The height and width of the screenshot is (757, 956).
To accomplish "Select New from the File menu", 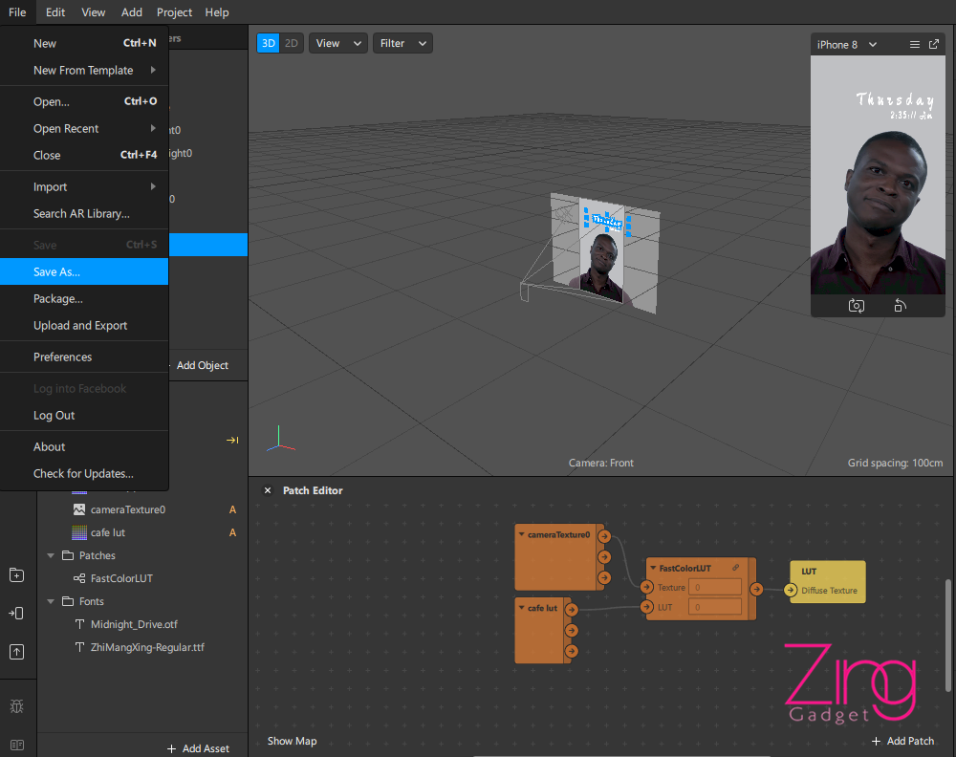I will click(x=84, y=43).
